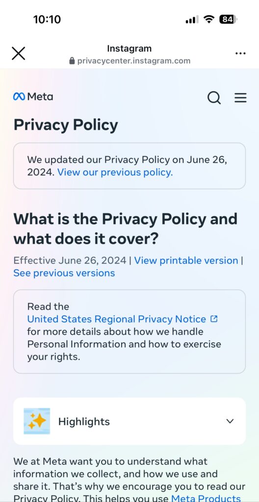Tap the Wi-Fi status icon
Image resolution: width=259 pixels, height=502 pixels.
point(209,19)
